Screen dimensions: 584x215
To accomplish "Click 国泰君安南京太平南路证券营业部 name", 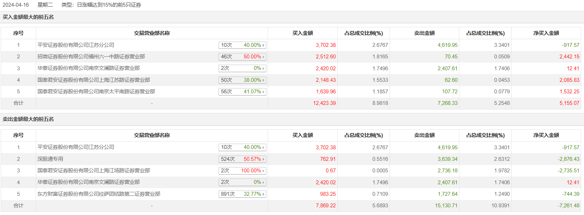I will [96, 92].
